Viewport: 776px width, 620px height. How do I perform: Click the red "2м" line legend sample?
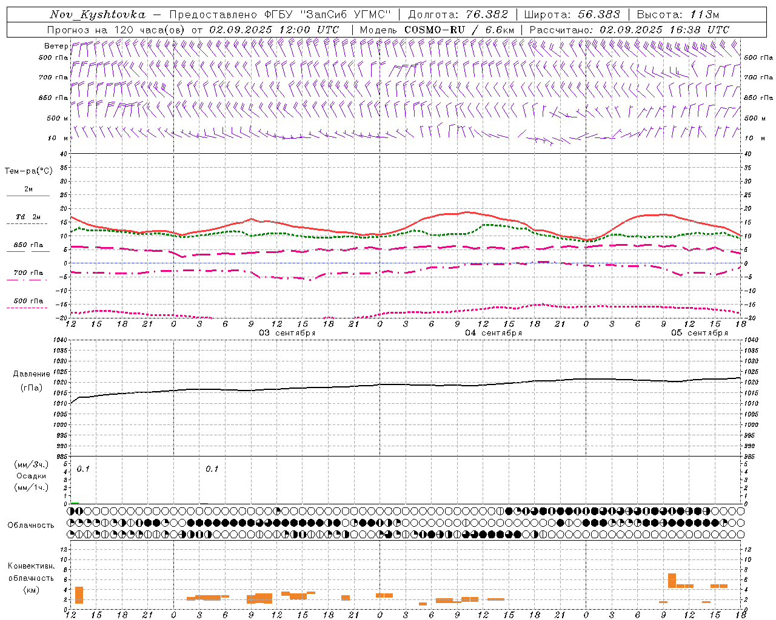pos(28,196)
